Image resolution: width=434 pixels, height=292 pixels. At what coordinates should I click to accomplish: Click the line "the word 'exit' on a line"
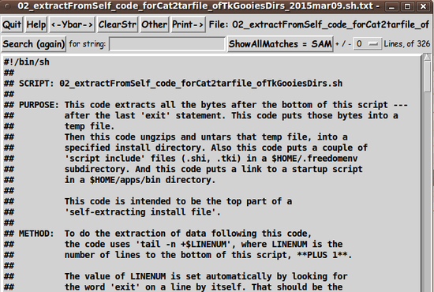tap(173, 287)
